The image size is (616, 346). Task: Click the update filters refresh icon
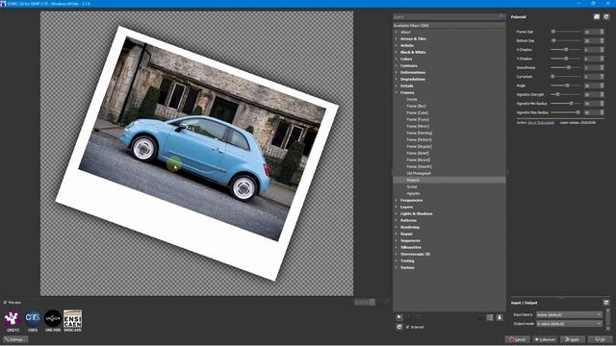(x=399, y=327)
